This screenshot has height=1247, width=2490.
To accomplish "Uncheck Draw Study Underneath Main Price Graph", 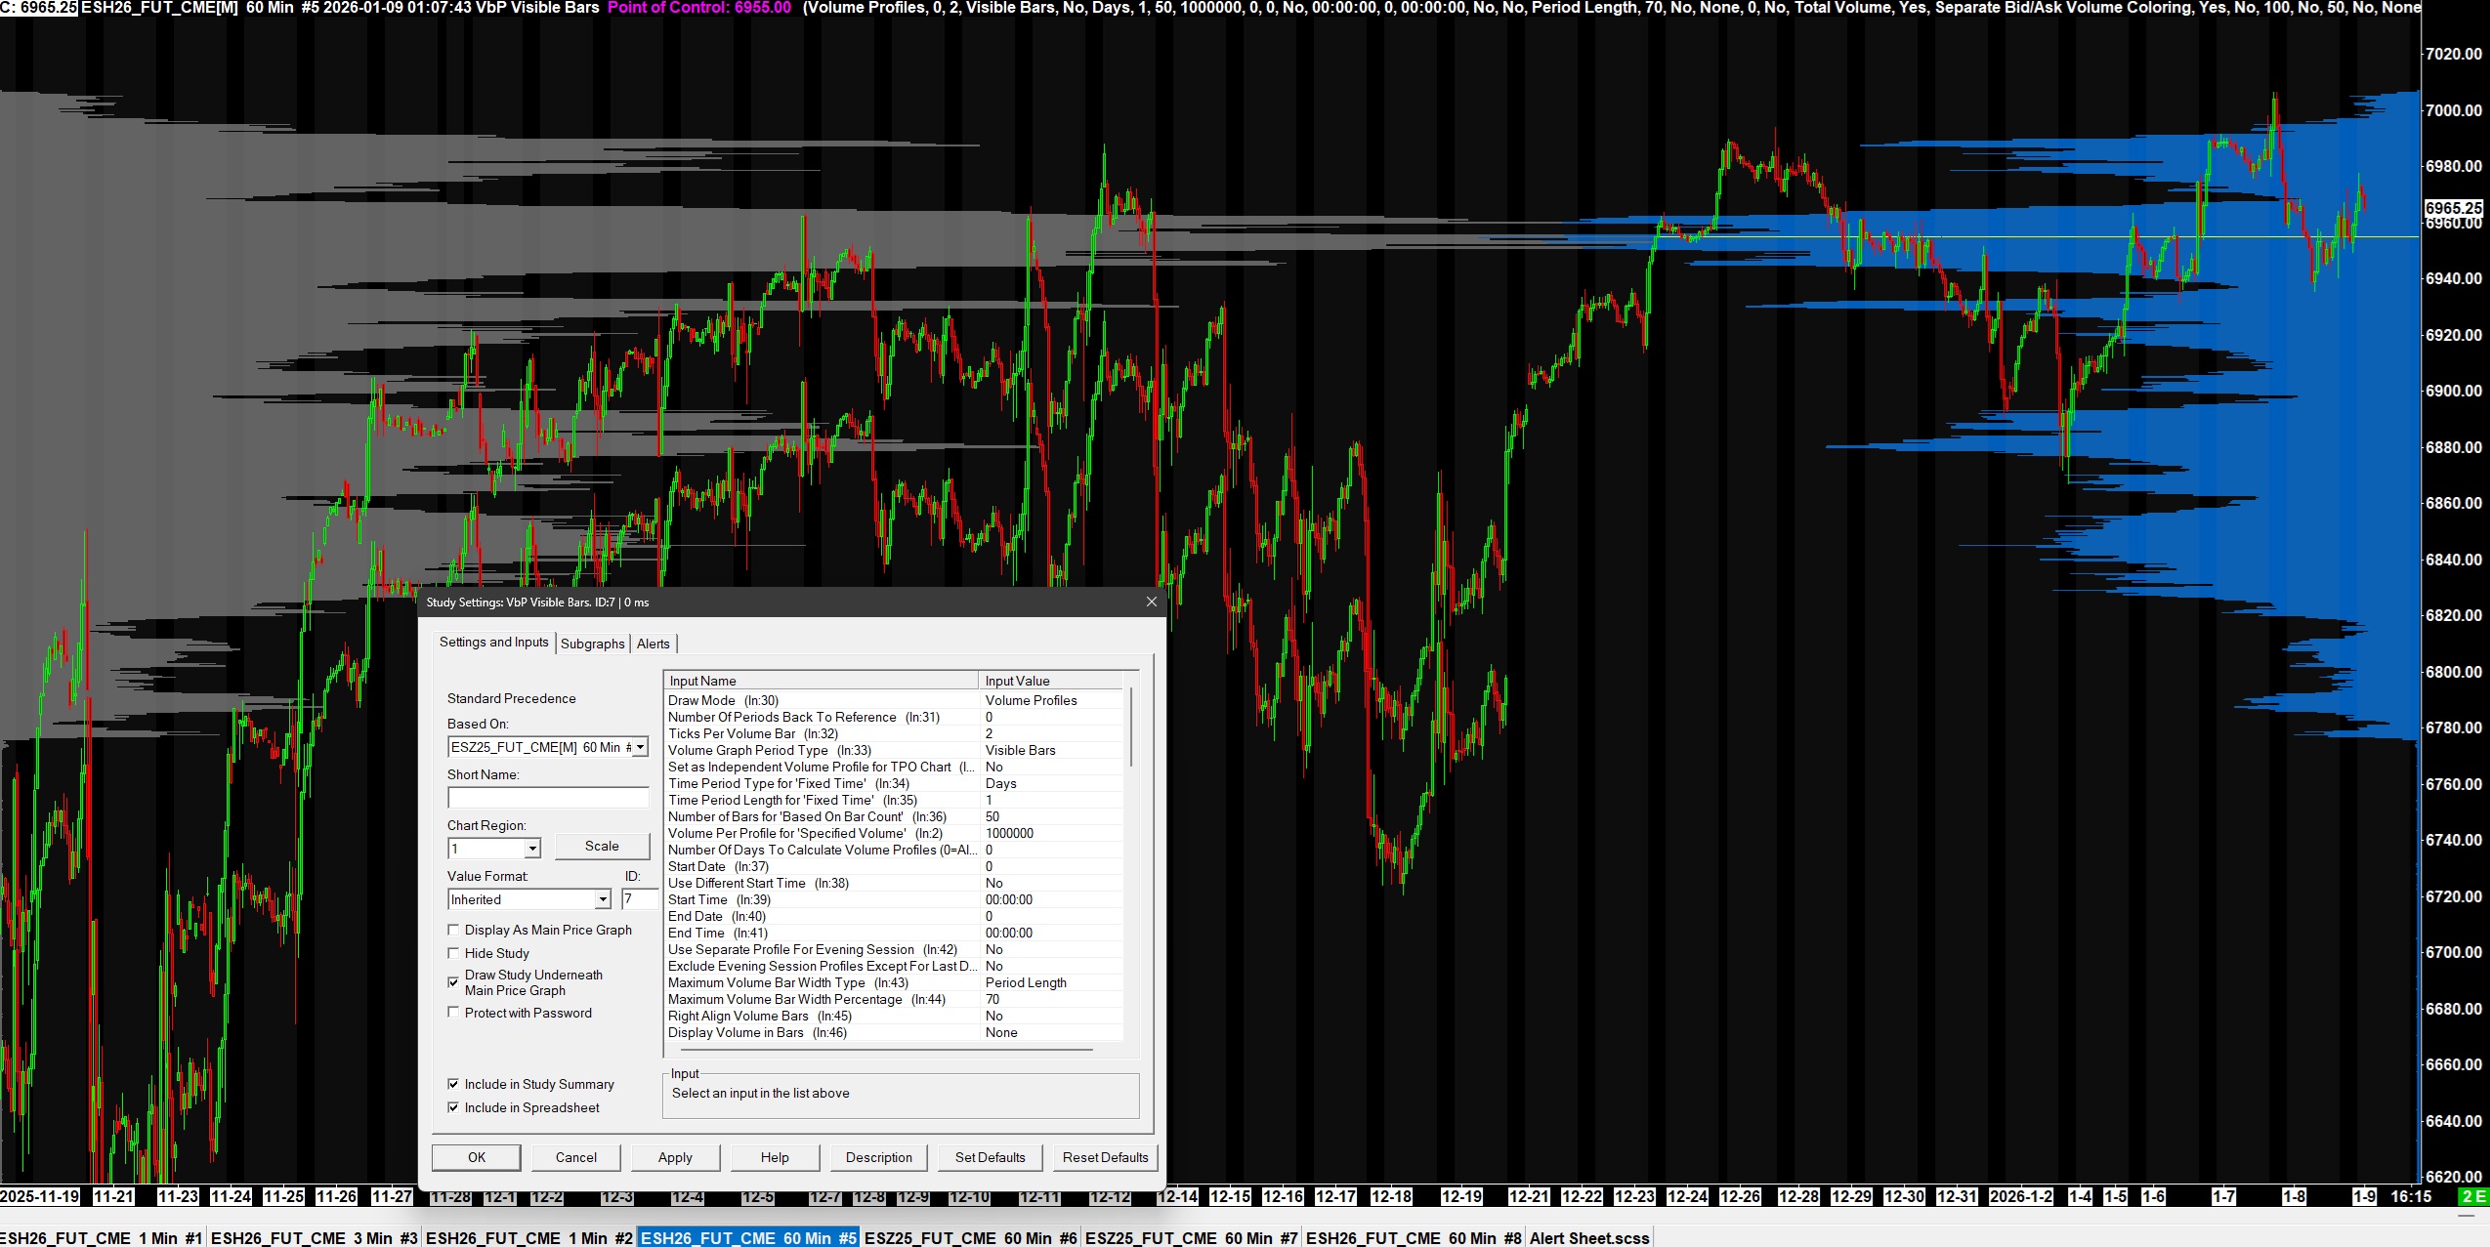I will tap(453, 981).
